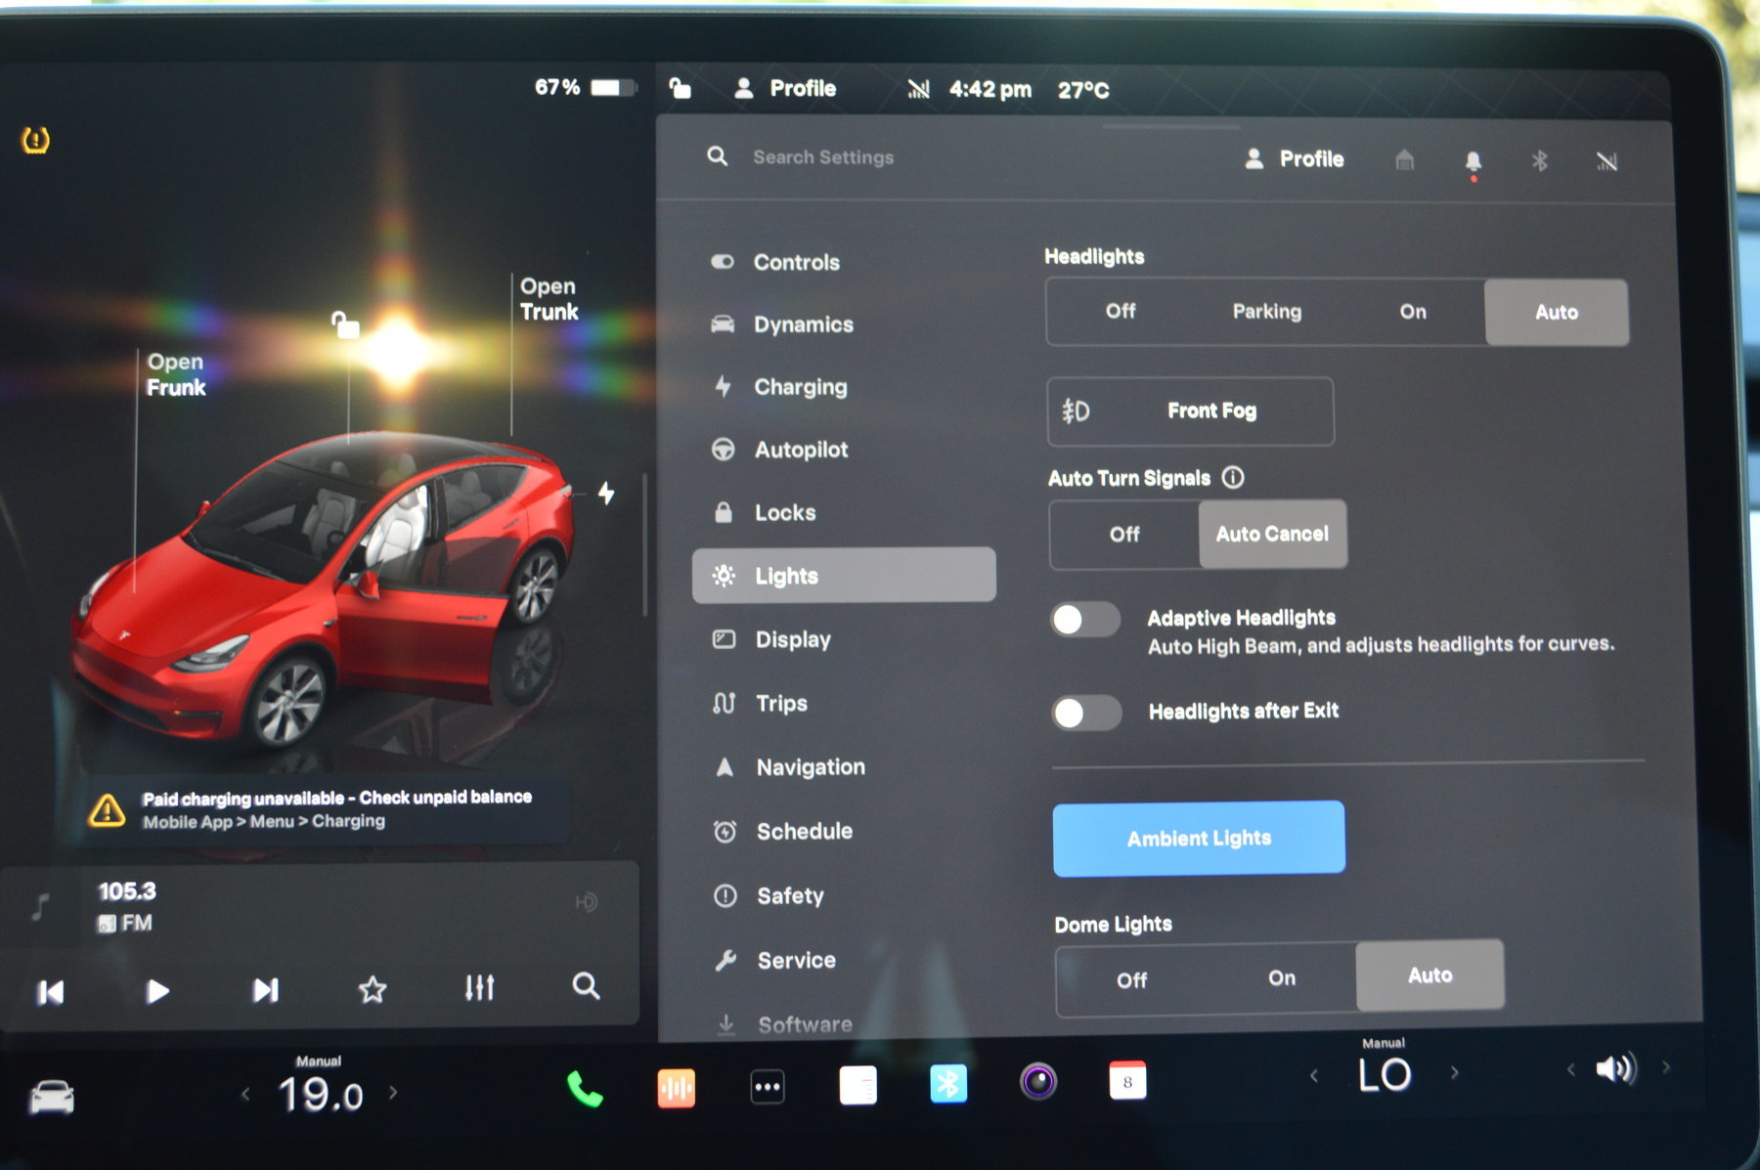Tap the car controls icon bottom left
Screen dimensions: 1760x1170
coord(52,1097)
